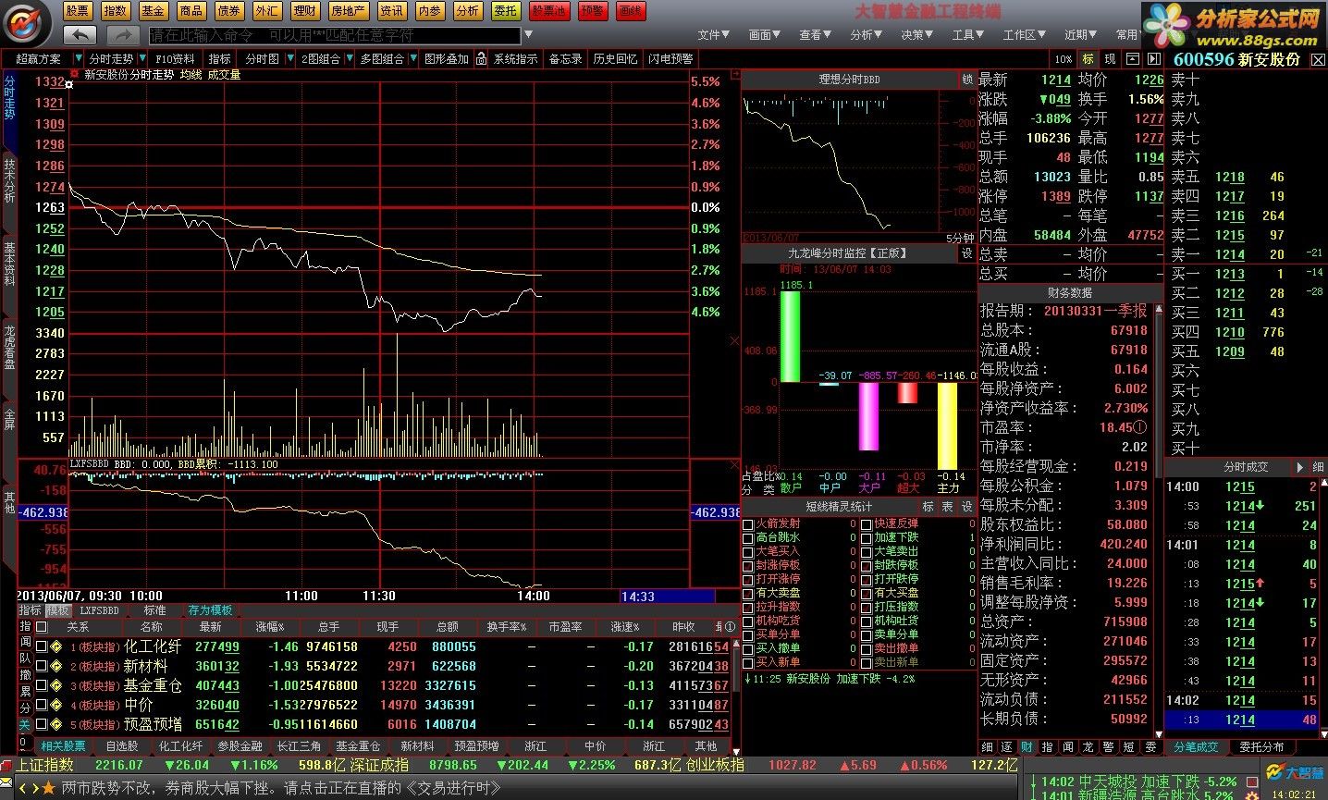Open the 文件 dropdown menu
The image size is (1328, 800).
pos(713,34)
